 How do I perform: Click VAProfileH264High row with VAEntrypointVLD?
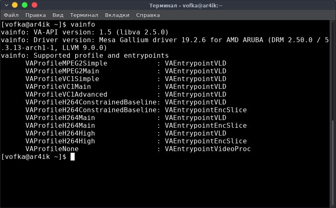126,133
